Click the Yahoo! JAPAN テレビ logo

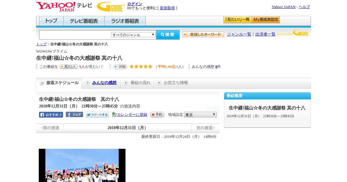[x=64, y=7]
